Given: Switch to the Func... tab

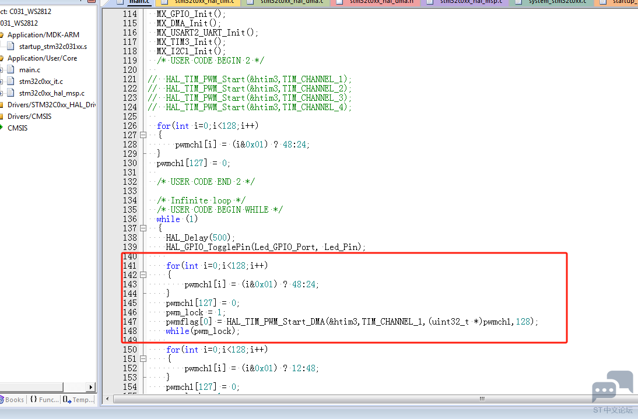Looking at the screenshot, I should tap(44, 400).
